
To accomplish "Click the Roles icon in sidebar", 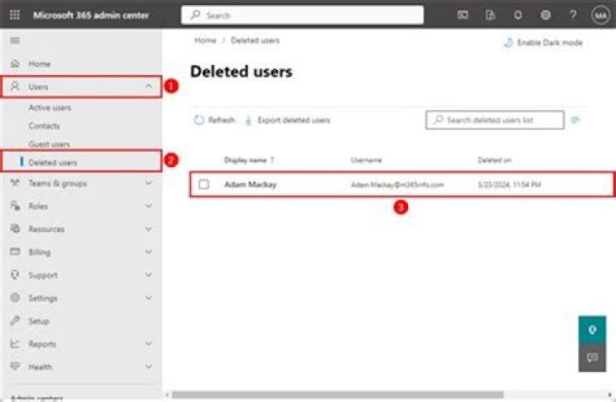I will 15,206.
